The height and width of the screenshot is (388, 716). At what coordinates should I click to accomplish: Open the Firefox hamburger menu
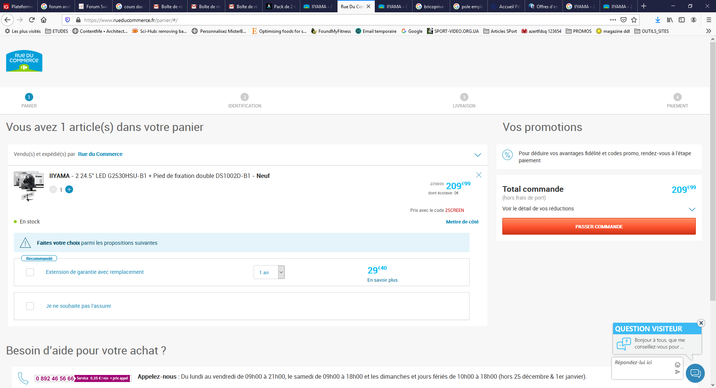point(709,20)
